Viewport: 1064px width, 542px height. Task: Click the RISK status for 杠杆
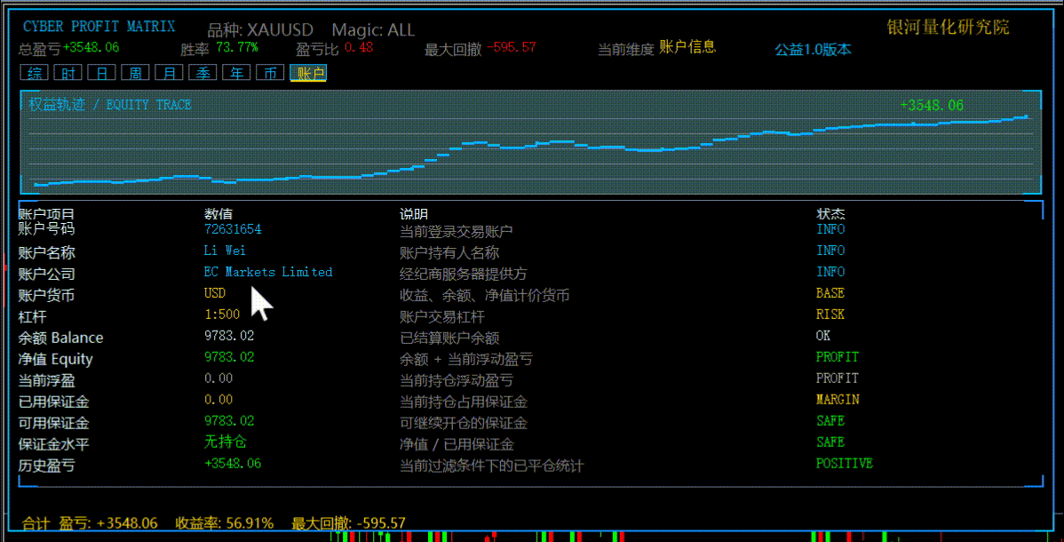point(830,315)
